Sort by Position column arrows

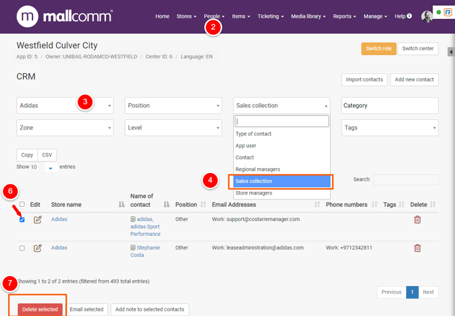203,205
